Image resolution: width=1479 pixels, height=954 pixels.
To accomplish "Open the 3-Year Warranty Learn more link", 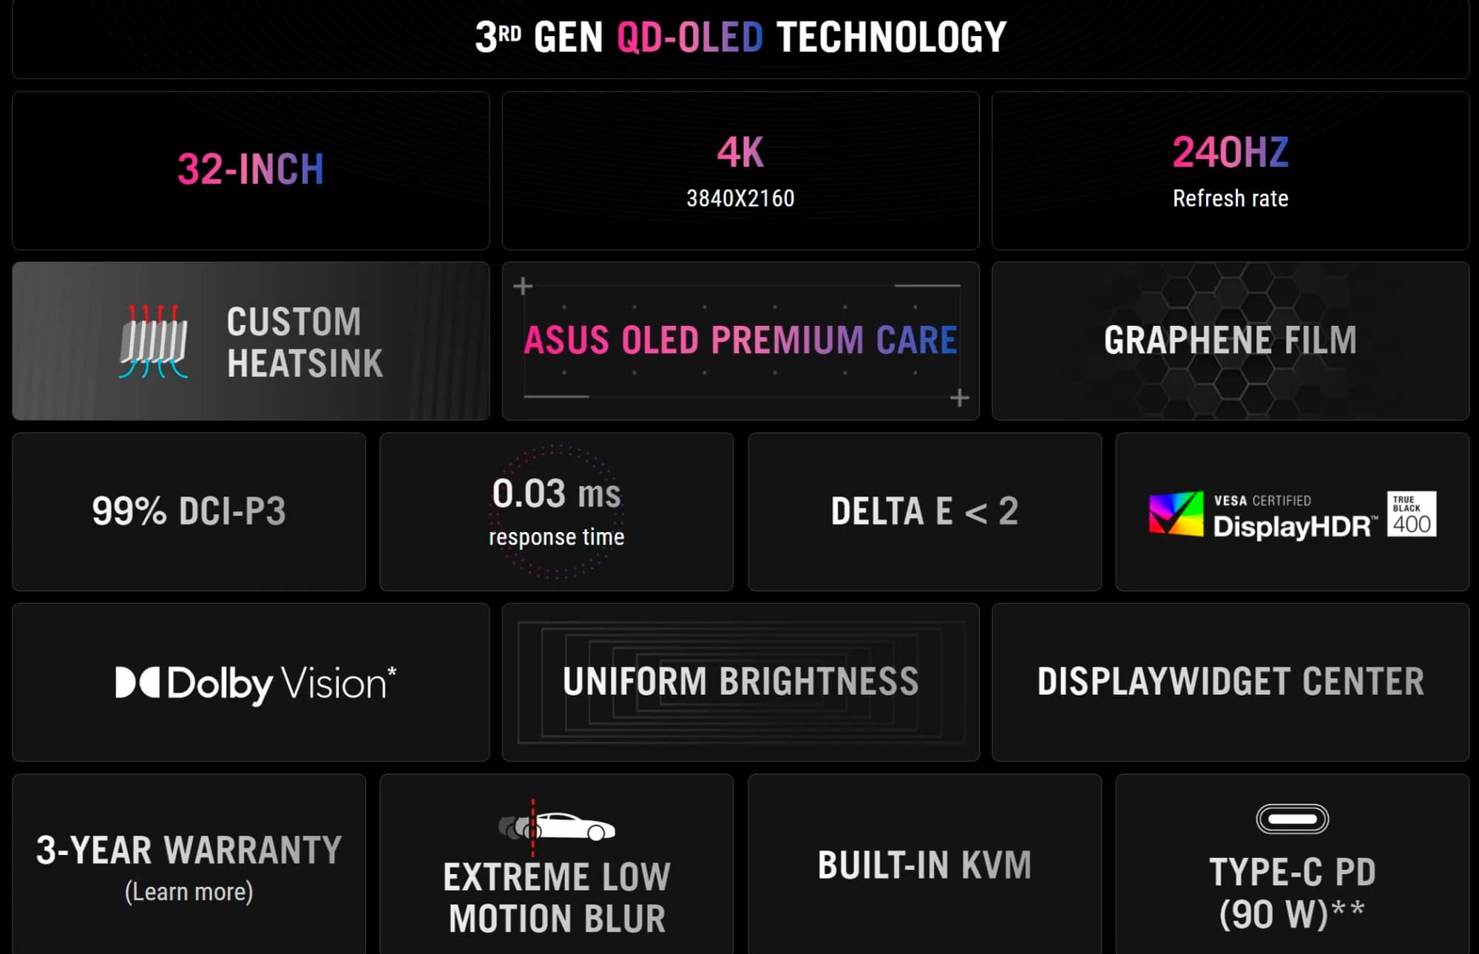I will click(189, 892).
